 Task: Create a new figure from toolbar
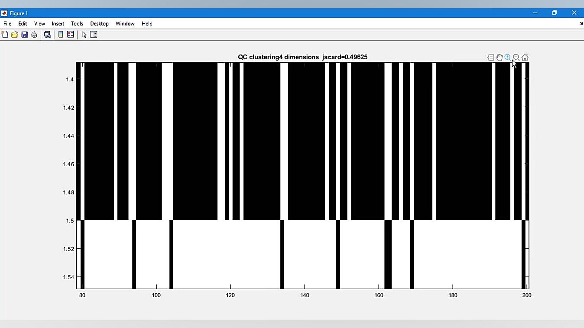pyautogui.click(x=5, y=35)
